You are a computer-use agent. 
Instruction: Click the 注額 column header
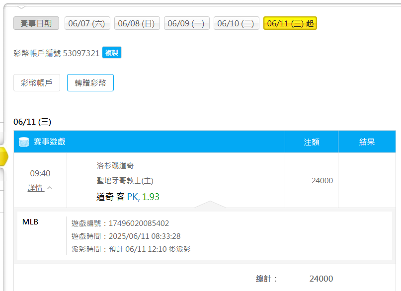pyautogui.click(x=312, y=142)
